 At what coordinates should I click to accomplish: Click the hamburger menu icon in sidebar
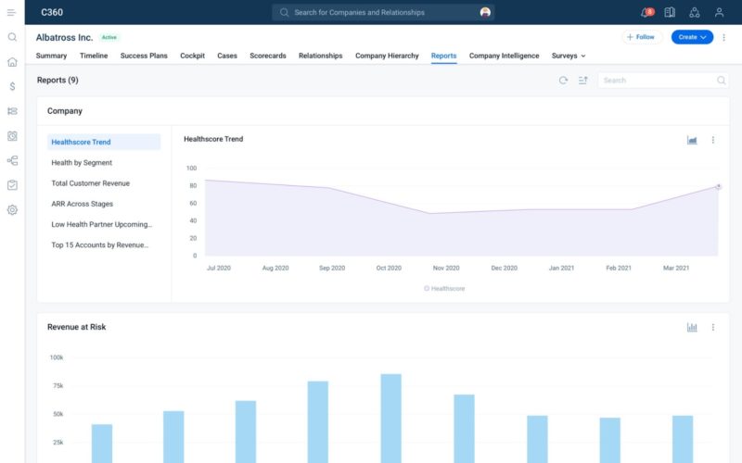pos(12,13)
